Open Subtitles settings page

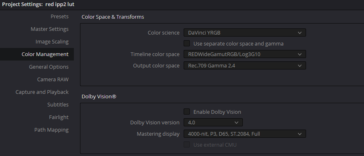58,104
